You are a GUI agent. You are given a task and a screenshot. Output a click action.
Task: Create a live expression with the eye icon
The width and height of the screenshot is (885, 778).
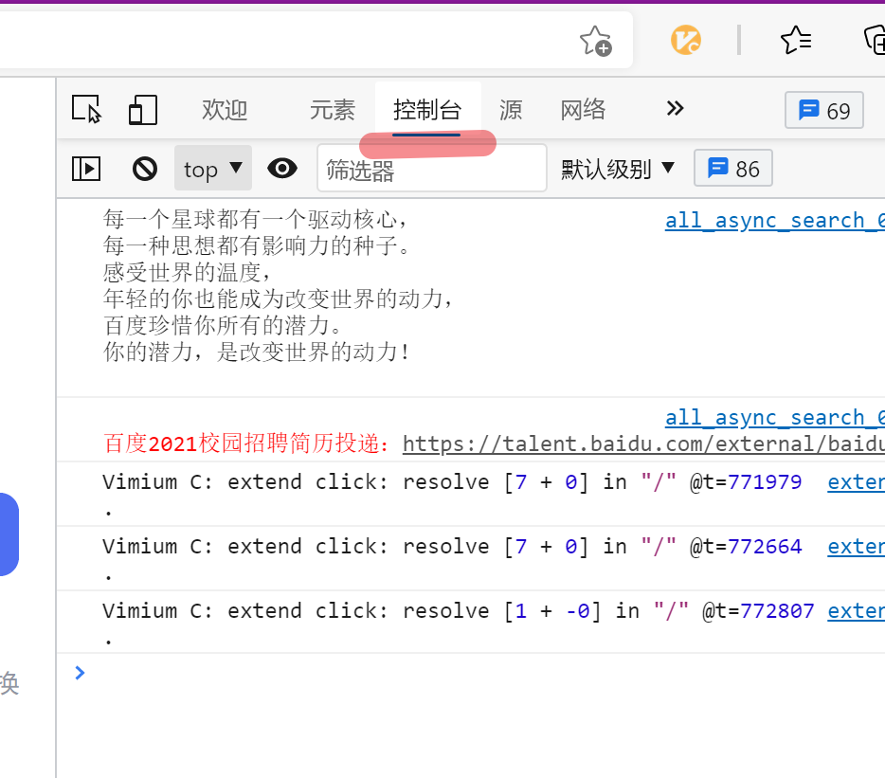point(281,168)
